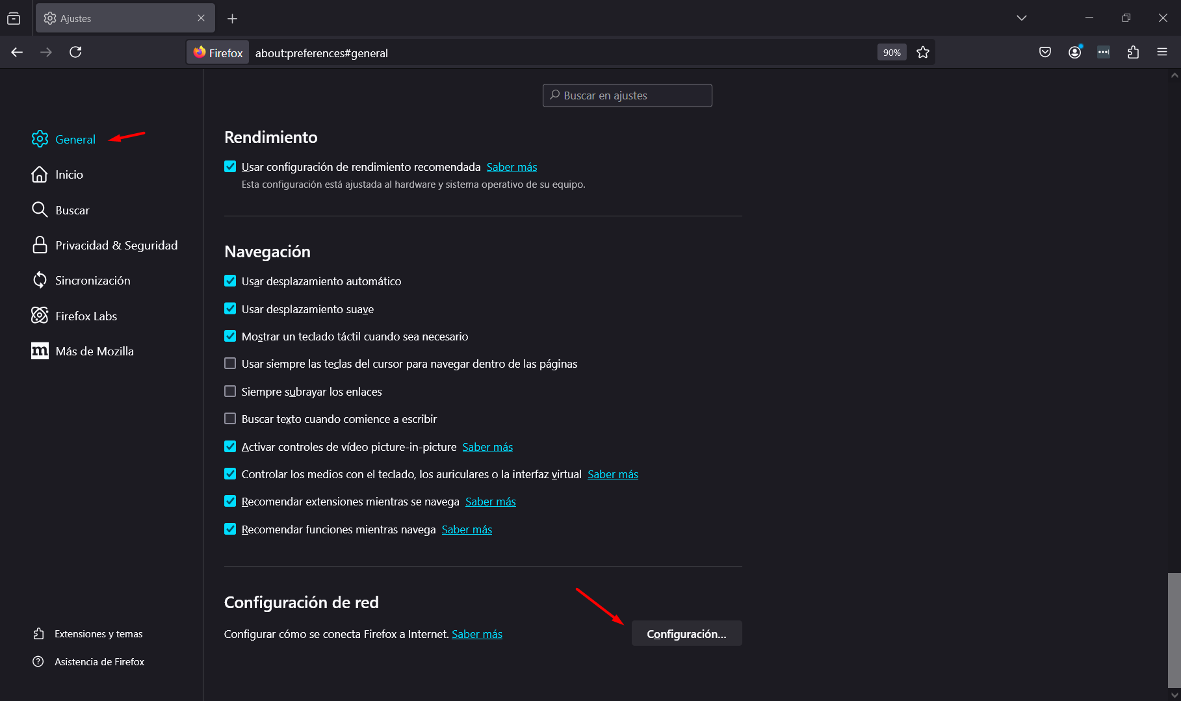Open the hamburger application menu
The image size is (1181, 701).
click(x=1162, y=52)
